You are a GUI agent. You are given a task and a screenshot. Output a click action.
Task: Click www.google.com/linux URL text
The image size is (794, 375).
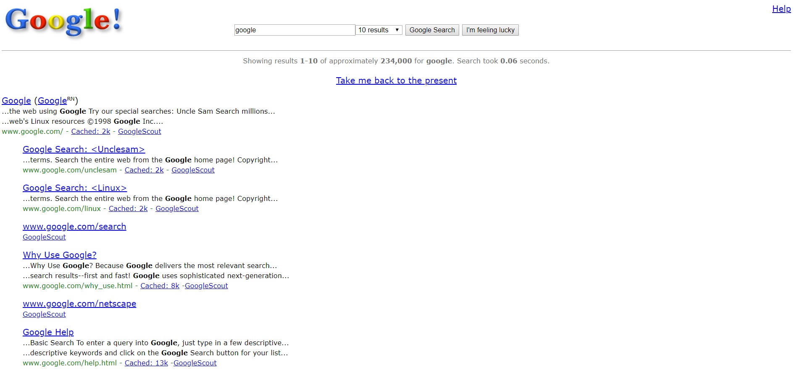coord(62,208)
